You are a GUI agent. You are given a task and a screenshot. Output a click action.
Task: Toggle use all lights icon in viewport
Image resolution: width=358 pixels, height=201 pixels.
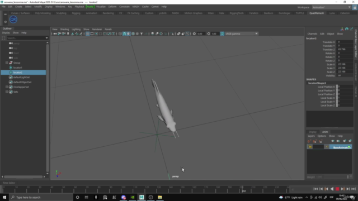pyautogui.click(x=142, y=33)
